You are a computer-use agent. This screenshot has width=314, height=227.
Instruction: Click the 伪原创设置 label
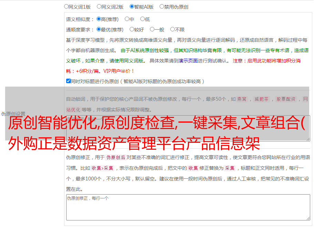click(x=13, y=114)
